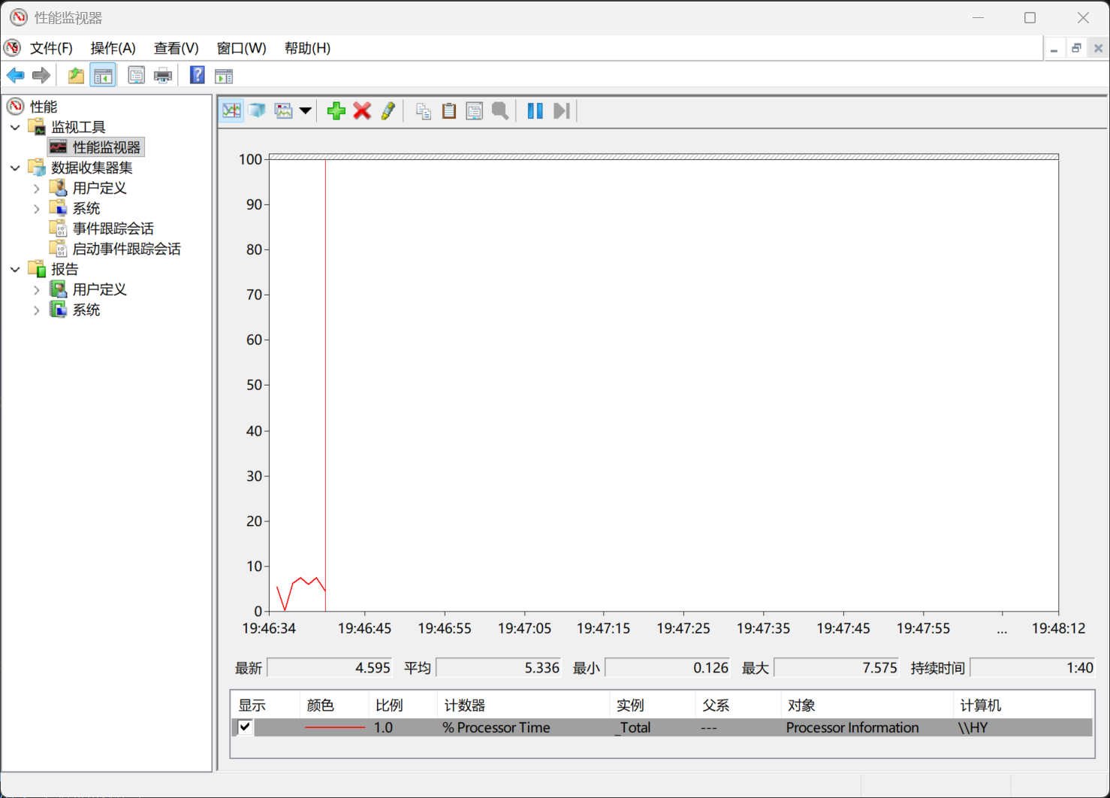
Task: Click the Forward arrow toolbar icon
Action: pos(41,75)
